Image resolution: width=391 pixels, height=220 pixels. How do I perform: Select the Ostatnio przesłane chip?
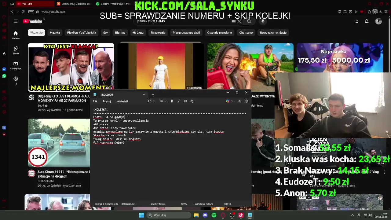[x=220, y=32]
